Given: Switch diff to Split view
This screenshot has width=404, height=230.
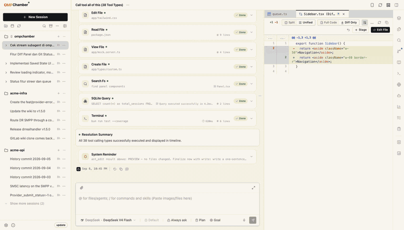Looking at the screenshot, I should 290,23.
